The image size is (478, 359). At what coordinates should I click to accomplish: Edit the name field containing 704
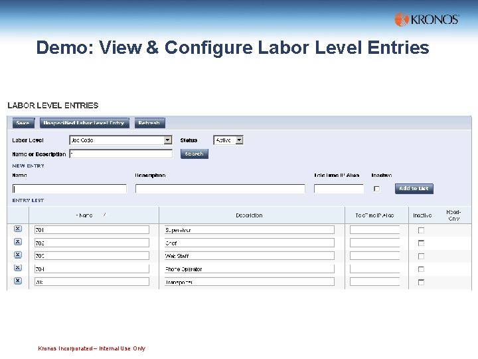pyautogui.click(x=92, y=269)
